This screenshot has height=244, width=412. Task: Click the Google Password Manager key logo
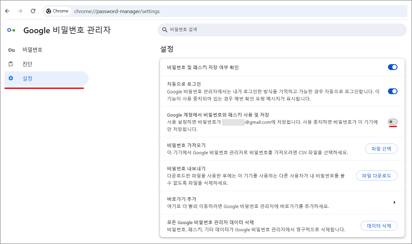point(11,30)
